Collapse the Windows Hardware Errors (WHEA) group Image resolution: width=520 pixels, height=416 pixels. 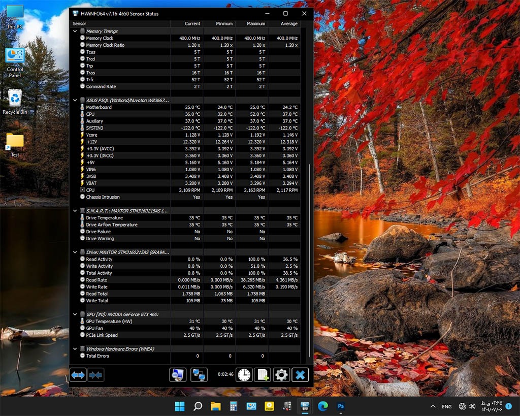(76, 349)
